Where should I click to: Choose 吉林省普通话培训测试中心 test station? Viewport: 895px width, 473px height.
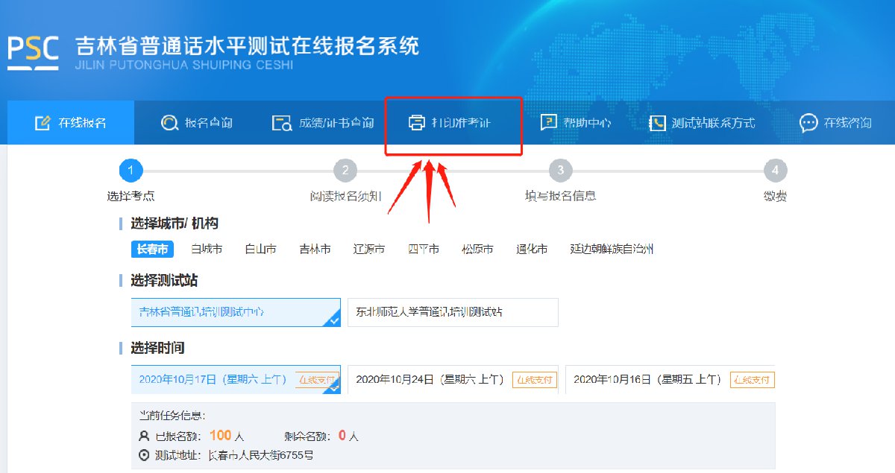point(236,312)
